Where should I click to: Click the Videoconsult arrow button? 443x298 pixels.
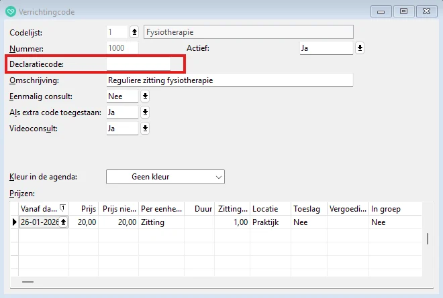(x=145, y=129)
